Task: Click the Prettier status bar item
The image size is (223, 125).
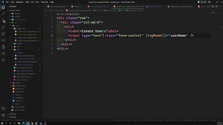Action: (213, 120)
